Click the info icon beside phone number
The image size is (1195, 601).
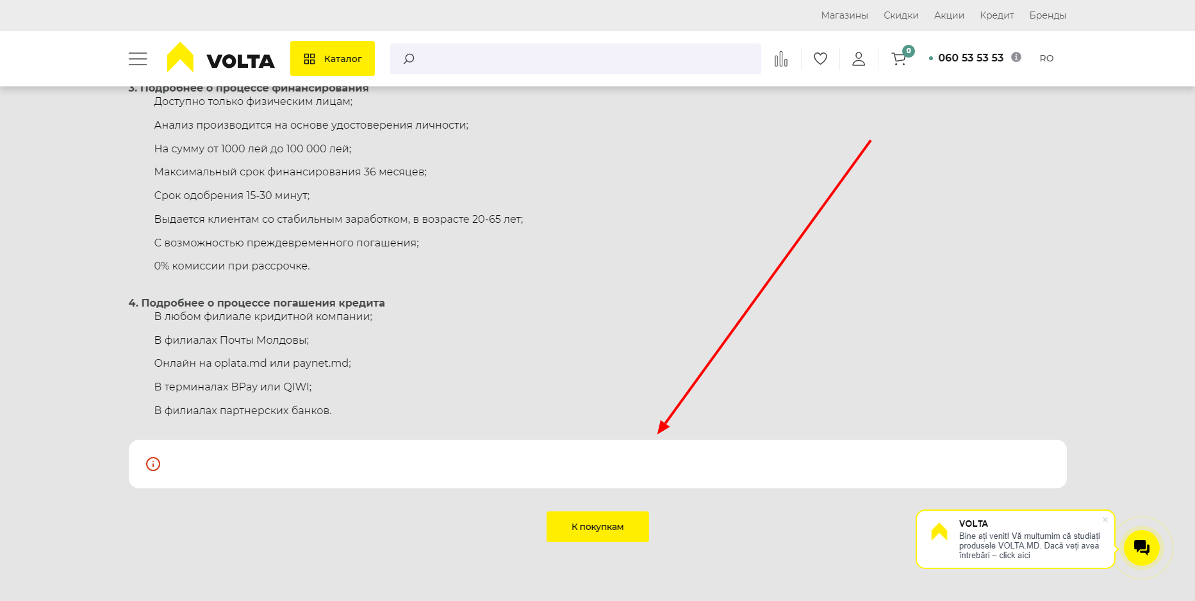click(1016, 57)
